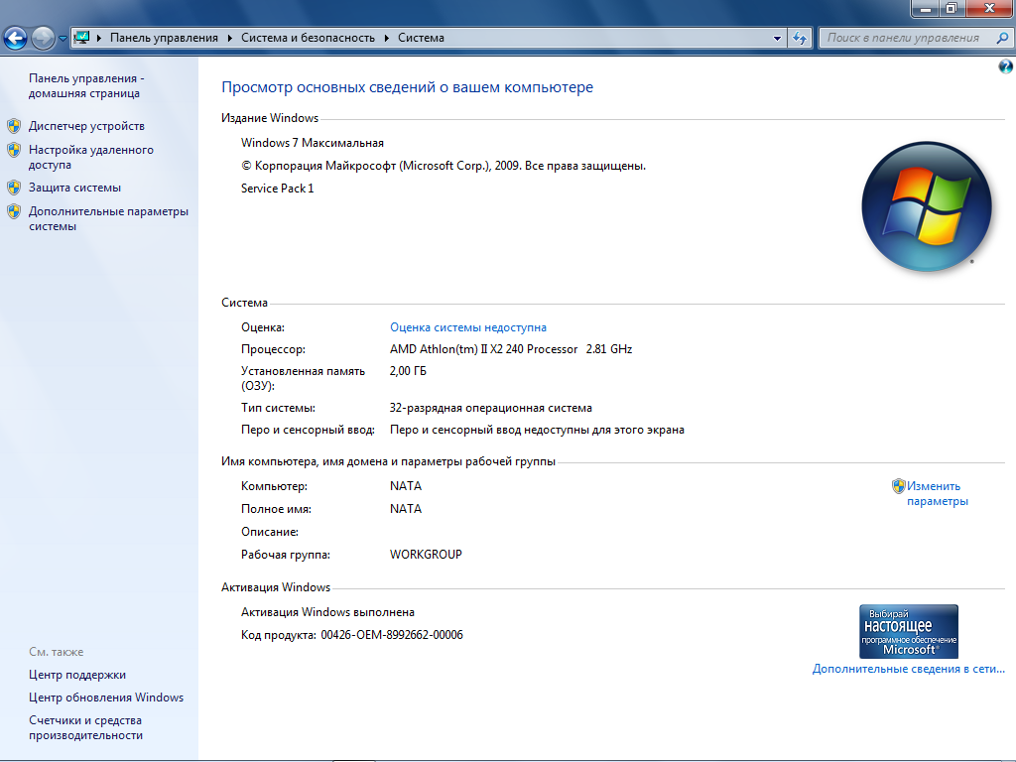1016x762 pixels.
Task: Open Панель управления breadcrumb segment
Action: (164, 39)
